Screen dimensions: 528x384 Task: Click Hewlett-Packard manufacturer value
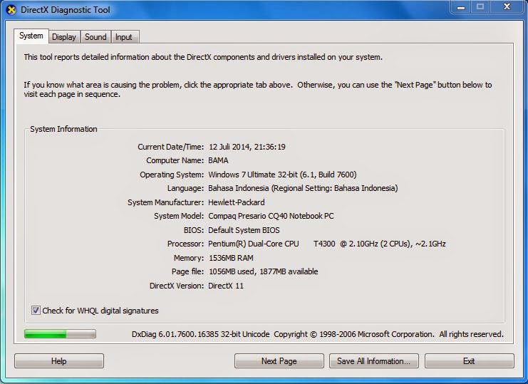pos(237,202)
